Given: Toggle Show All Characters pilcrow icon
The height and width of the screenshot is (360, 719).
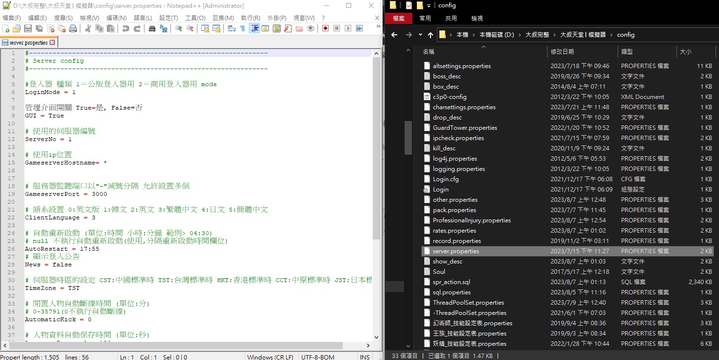Looking at the screenshot, I should point(242,28).
